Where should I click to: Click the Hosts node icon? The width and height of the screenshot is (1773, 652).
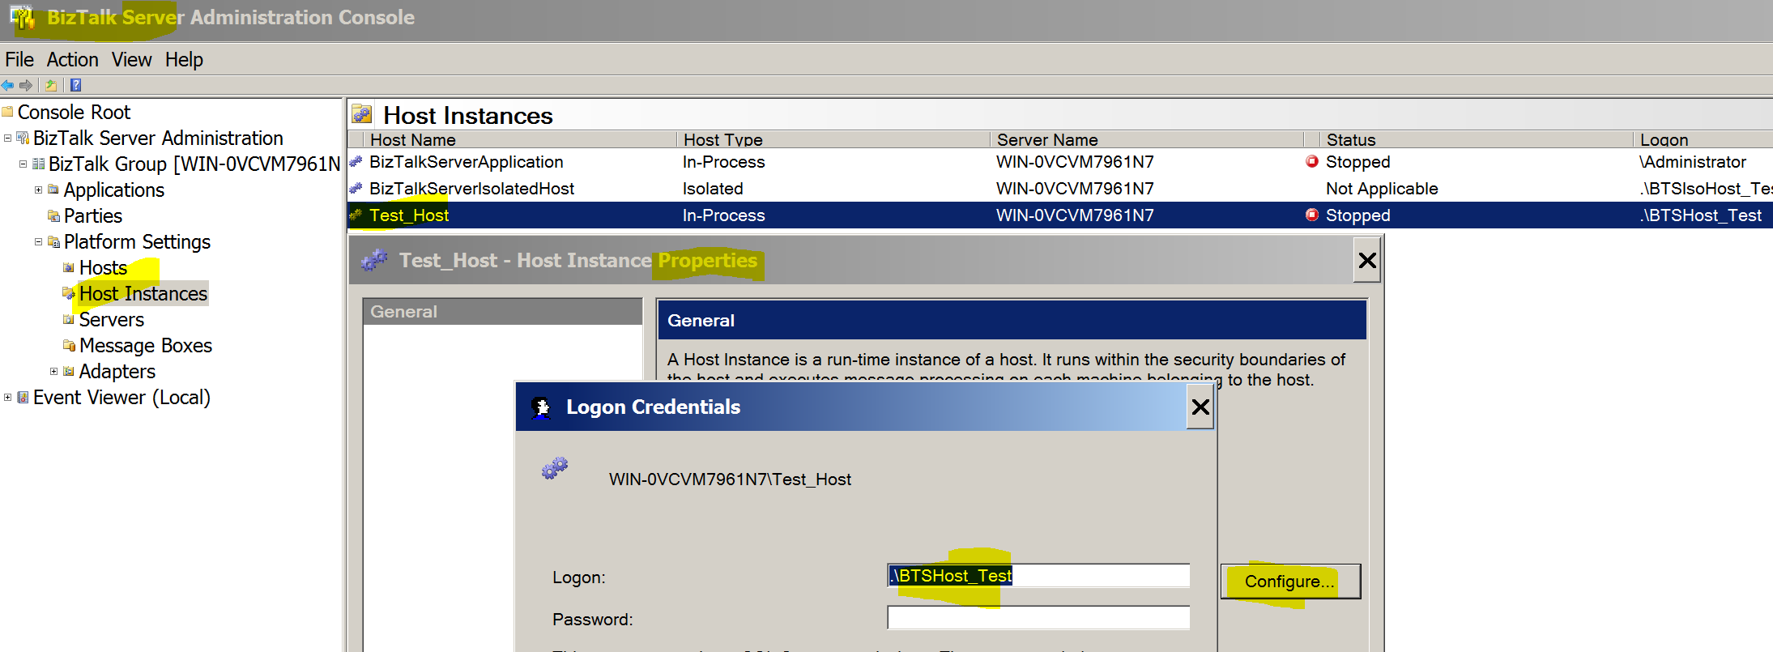pos(69,267)
